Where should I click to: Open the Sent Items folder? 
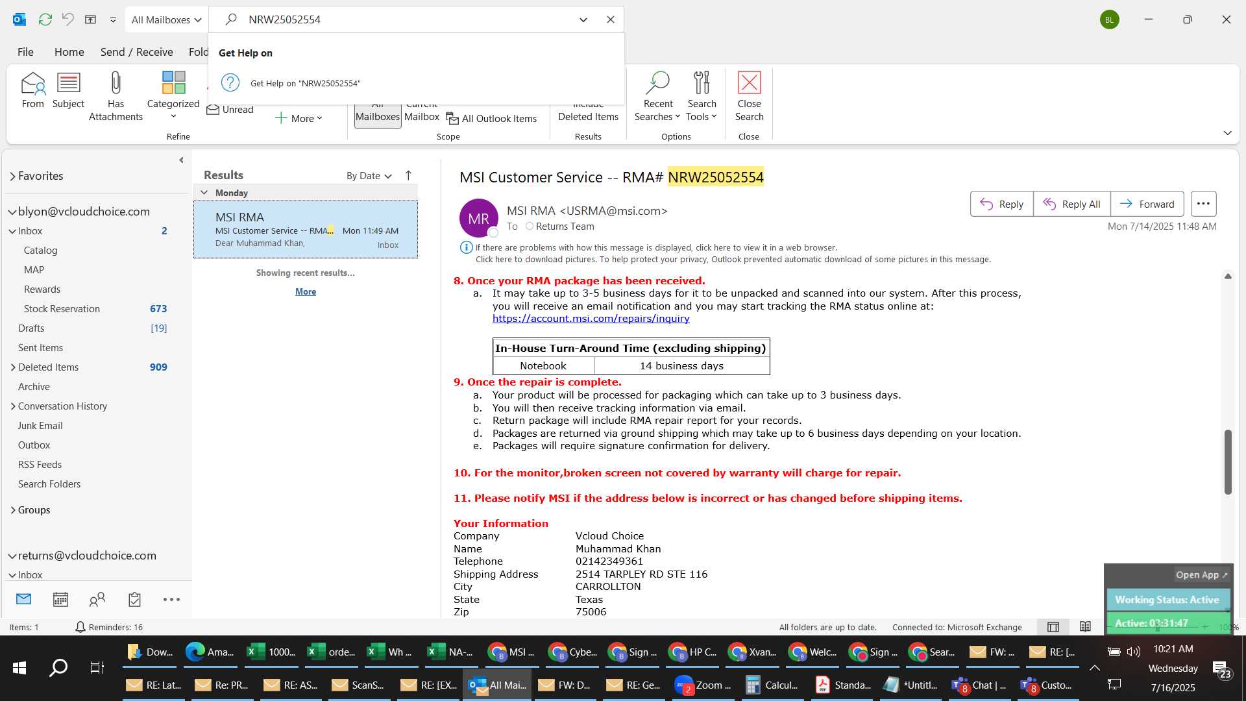40,348
